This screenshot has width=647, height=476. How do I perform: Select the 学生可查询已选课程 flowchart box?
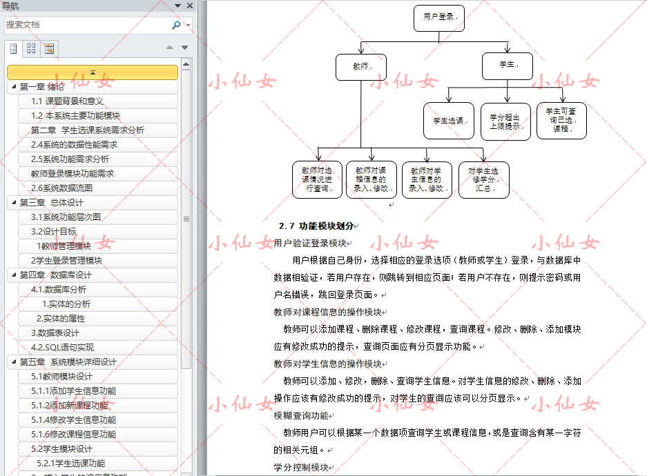[x=561, y=120]
